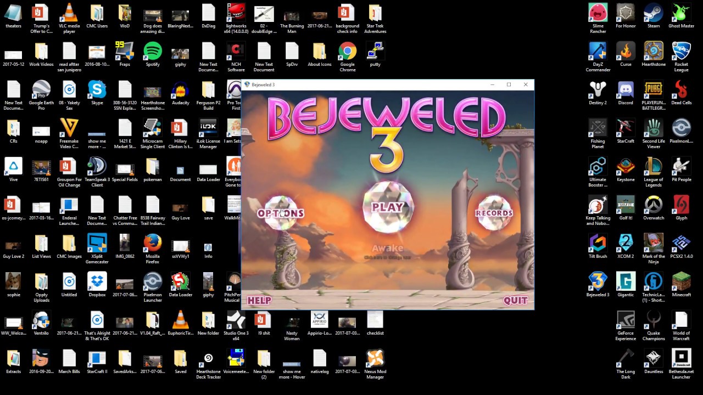This screenshot has height=395, width=703.
Task: Click QUIT to exit Bejeweled 3
Action: (515, 300)
